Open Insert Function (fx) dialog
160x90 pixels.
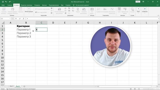point(23,18)
